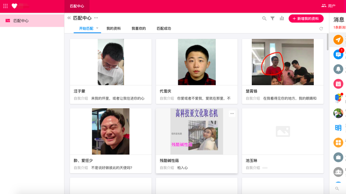The width and height of the screenshot is (346, 194).
Task: Open 代雪庆 profile photo
Action: (x=197, y=62)
